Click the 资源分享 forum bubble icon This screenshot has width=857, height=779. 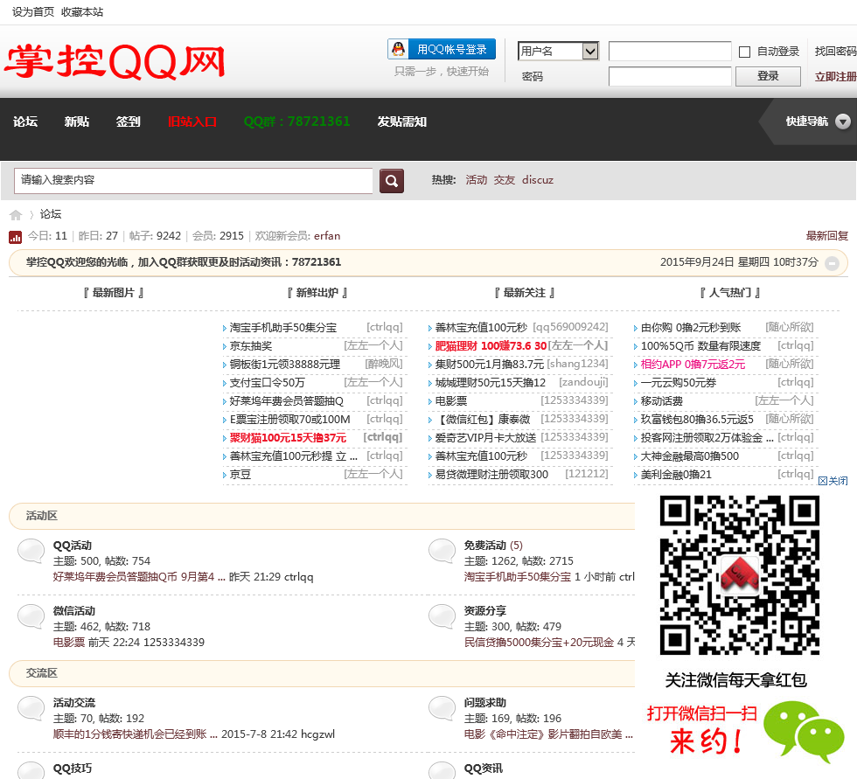tap(442, 616)
